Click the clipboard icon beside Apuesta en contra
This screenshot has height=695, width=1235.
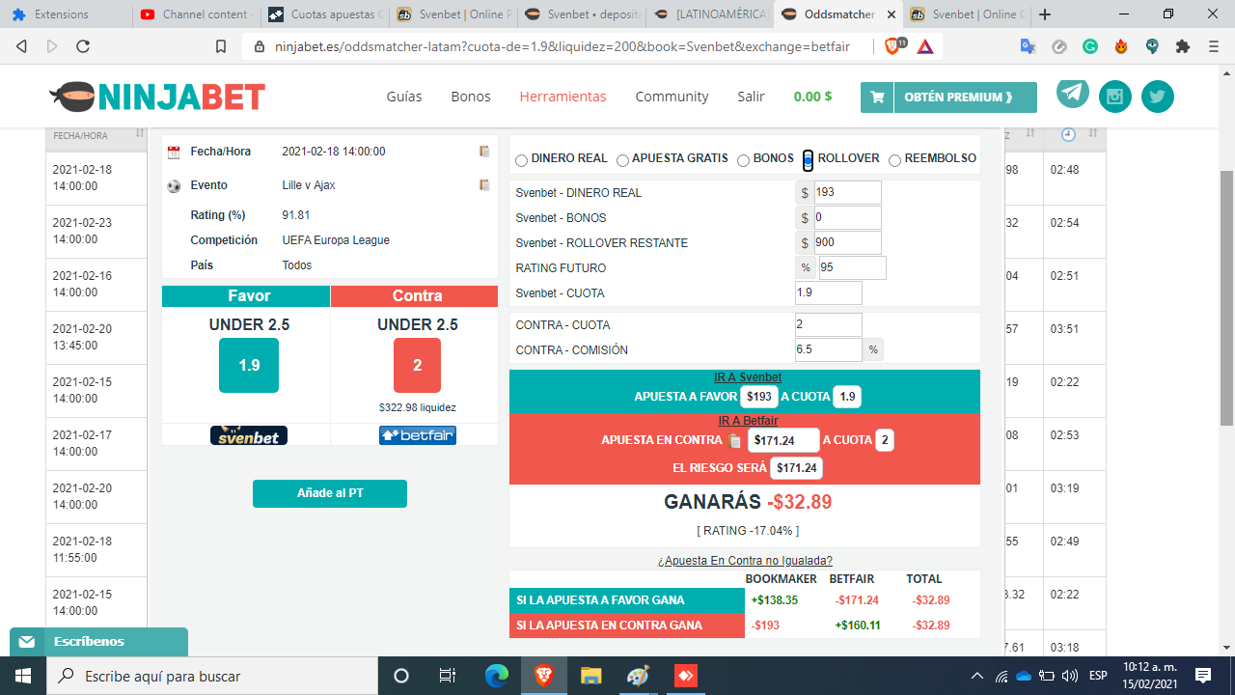pyautogui.click(x=735, y=440)
